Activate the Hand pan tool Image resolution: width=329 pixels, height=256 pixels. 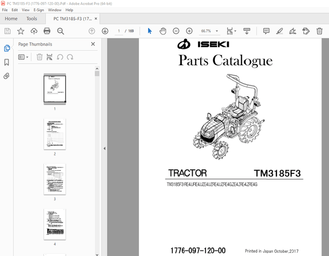(x=163, y=31)
